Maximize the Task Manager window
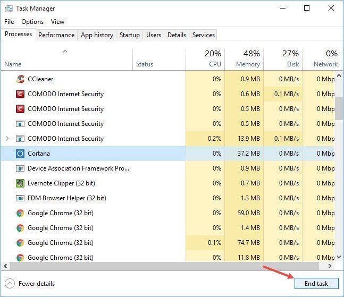The image size is (344, 297). (x=307, y=9)
